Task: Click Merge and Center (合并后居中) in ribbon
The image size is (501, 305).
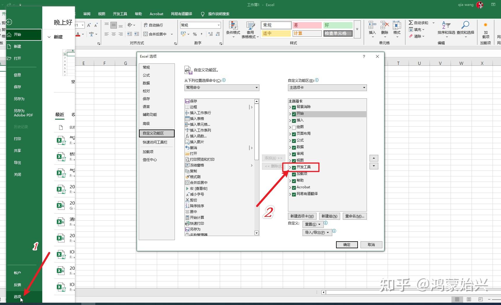Action: [155, 34]
